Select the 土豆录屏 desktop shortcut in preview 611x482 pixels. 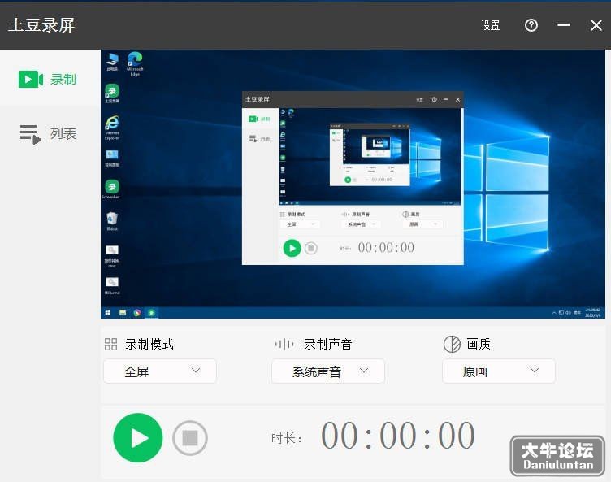tap(112, 93)
